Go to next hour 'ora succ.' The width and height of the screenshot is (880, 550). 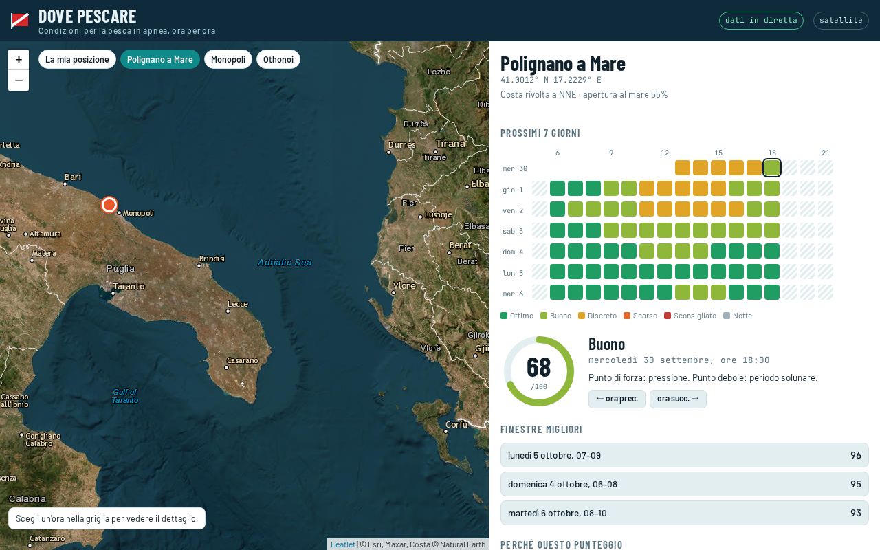(678, 399)
